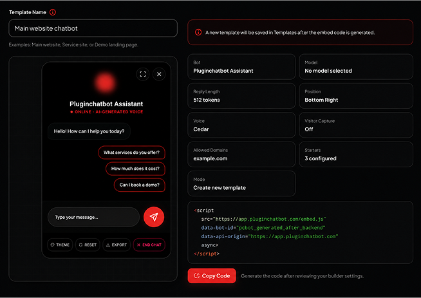Viewport: 421px width, 298px height.
Task: Click the Starters '3 configured' card
Action: tap(356, 154)
